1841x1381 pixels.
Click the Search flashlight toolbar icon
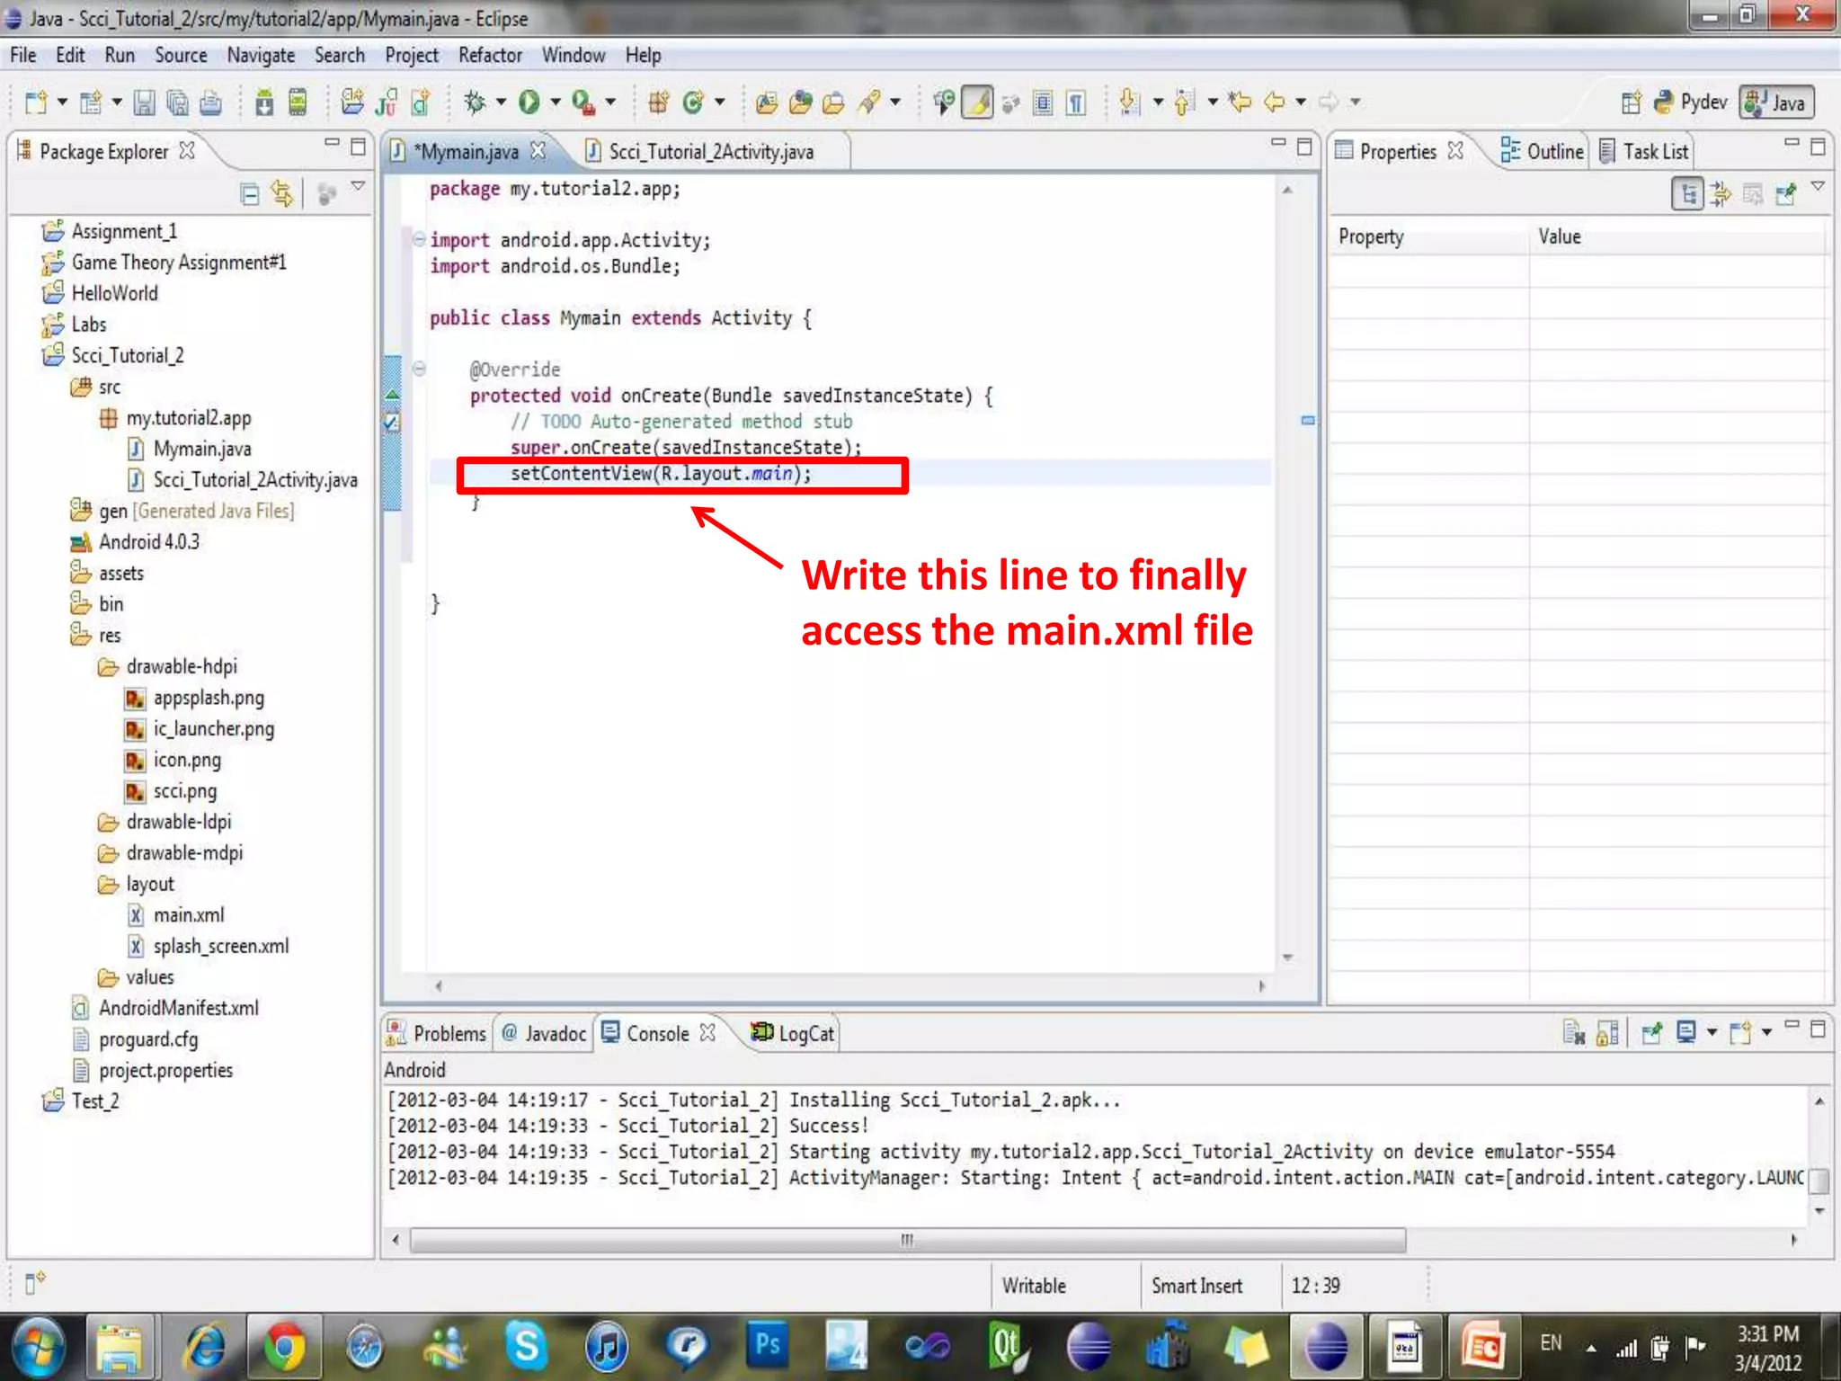click(868, 102)
